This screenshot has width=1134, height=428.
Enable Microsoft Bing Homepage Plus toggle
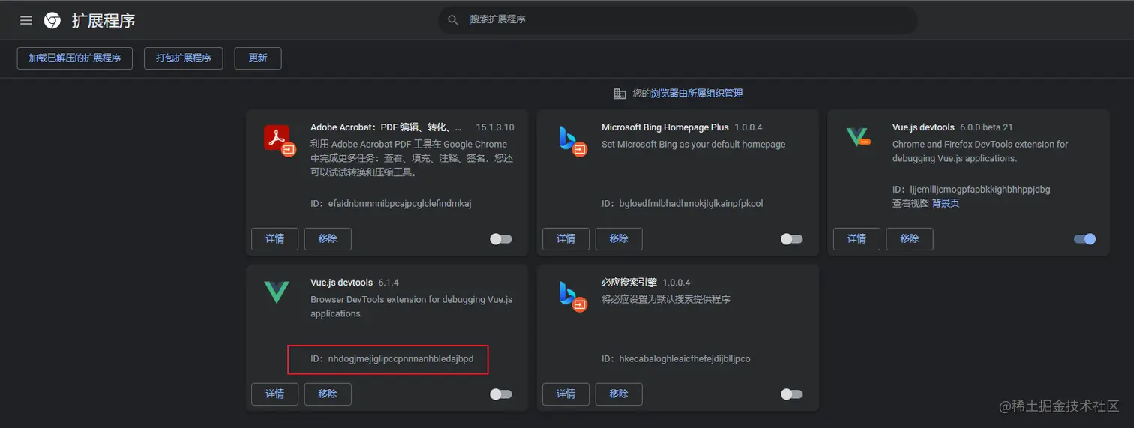coord(792,239)
